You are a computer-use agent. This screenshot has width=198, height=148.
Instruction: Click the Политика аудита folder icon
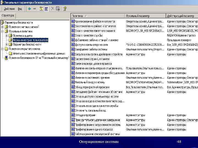click(10, 36)
